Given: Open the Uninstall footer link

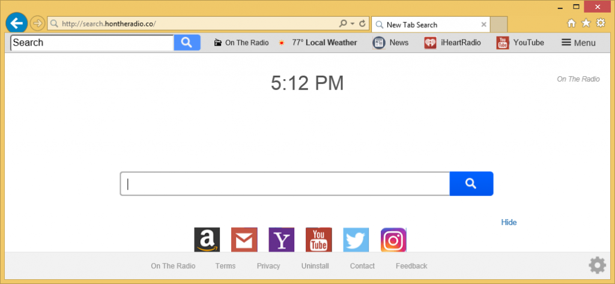Looking at the screenshot, I should (315, 266).
